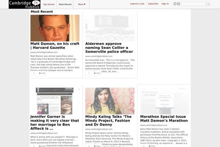Viewport: 220px width, 147px height.
Task: Click like count beside Aldermen story Like
Action: tap(89, 73)
